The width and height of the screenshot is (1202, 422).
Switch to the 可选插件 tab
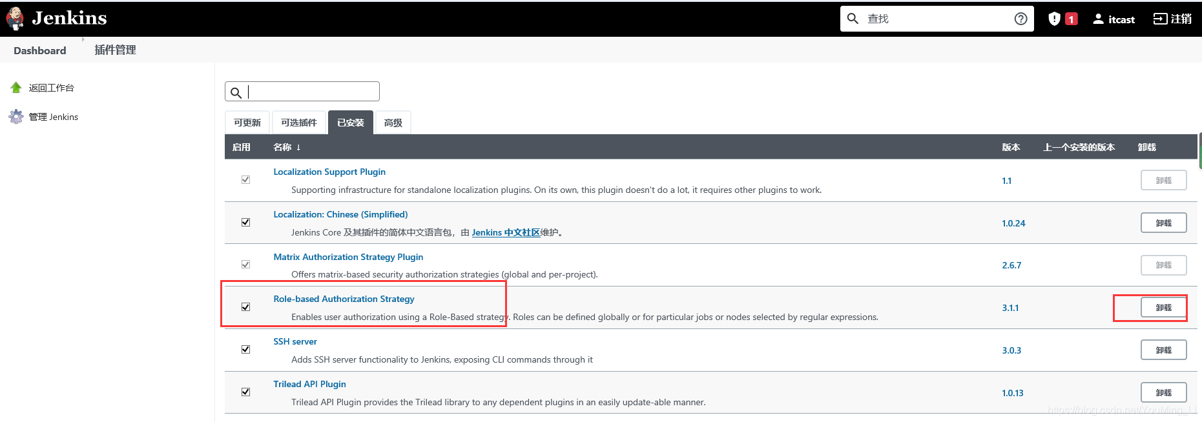[299, 123]
